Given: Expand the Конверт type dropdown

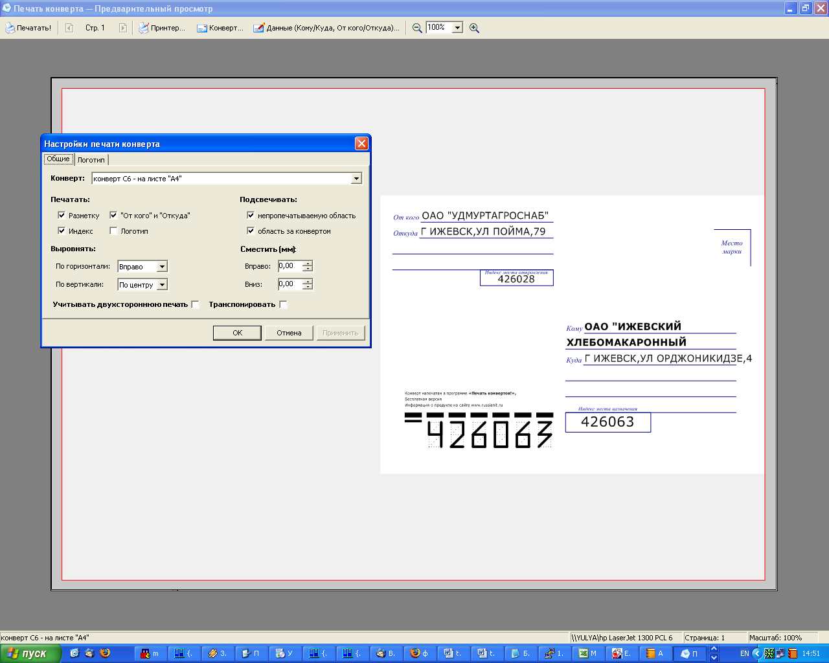Looking at the screenshot, I should (356, 179).
